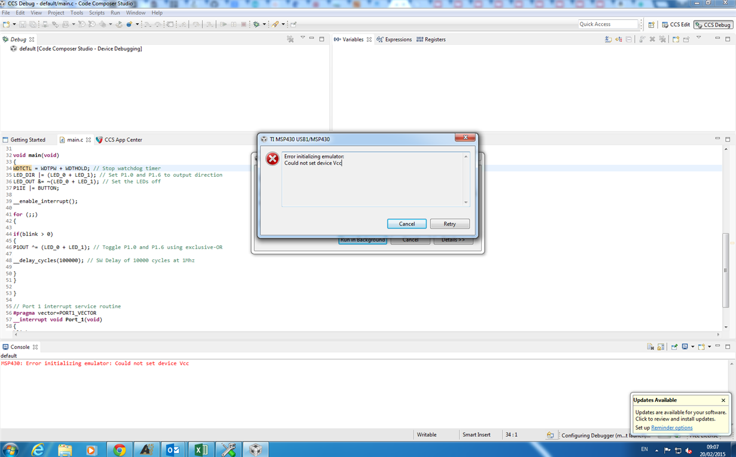The width and height of the screenshot is (736, 457).
Task: Click the debug bug icon in toolbar
Action: (256, 24)
